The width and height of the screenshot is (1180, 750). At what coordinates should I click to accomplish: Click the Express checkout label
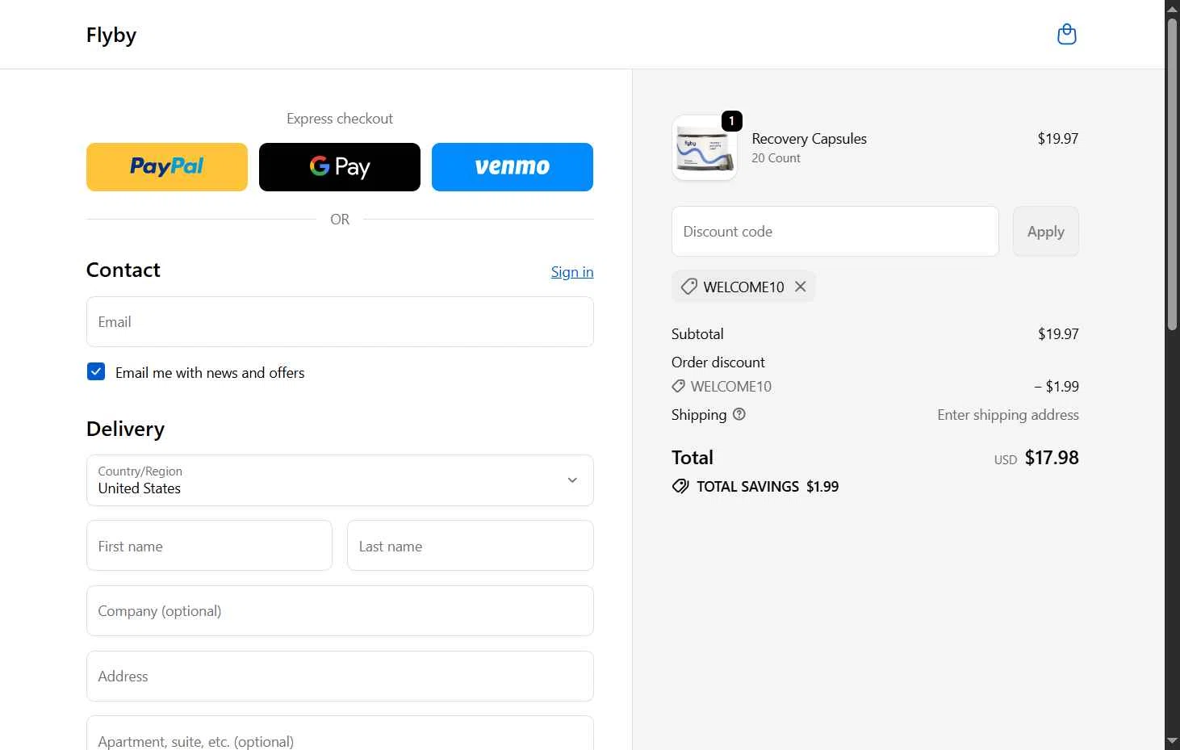pyautogui.click(x=340, y=119)
